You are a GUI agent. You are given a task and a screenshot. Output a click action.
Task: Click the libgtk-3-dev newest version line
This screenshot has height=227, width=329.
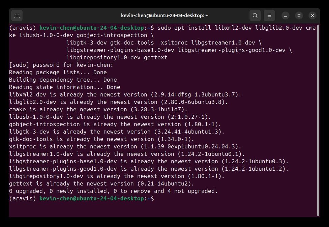point(117,132)
